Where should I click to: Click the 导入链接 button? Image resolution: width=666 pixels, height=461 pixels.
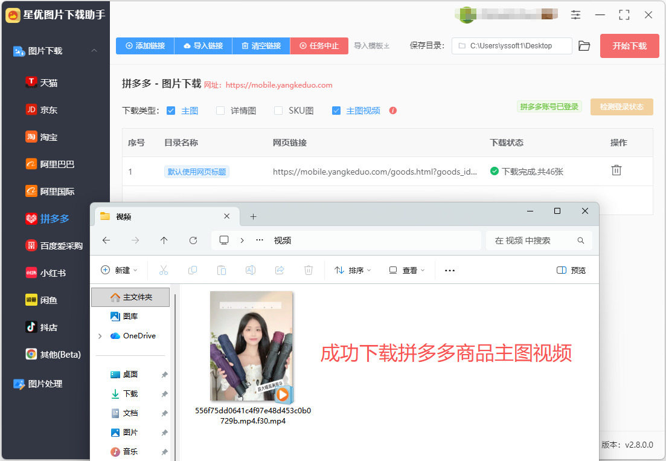pyautogui.click(x=203, y=45)
